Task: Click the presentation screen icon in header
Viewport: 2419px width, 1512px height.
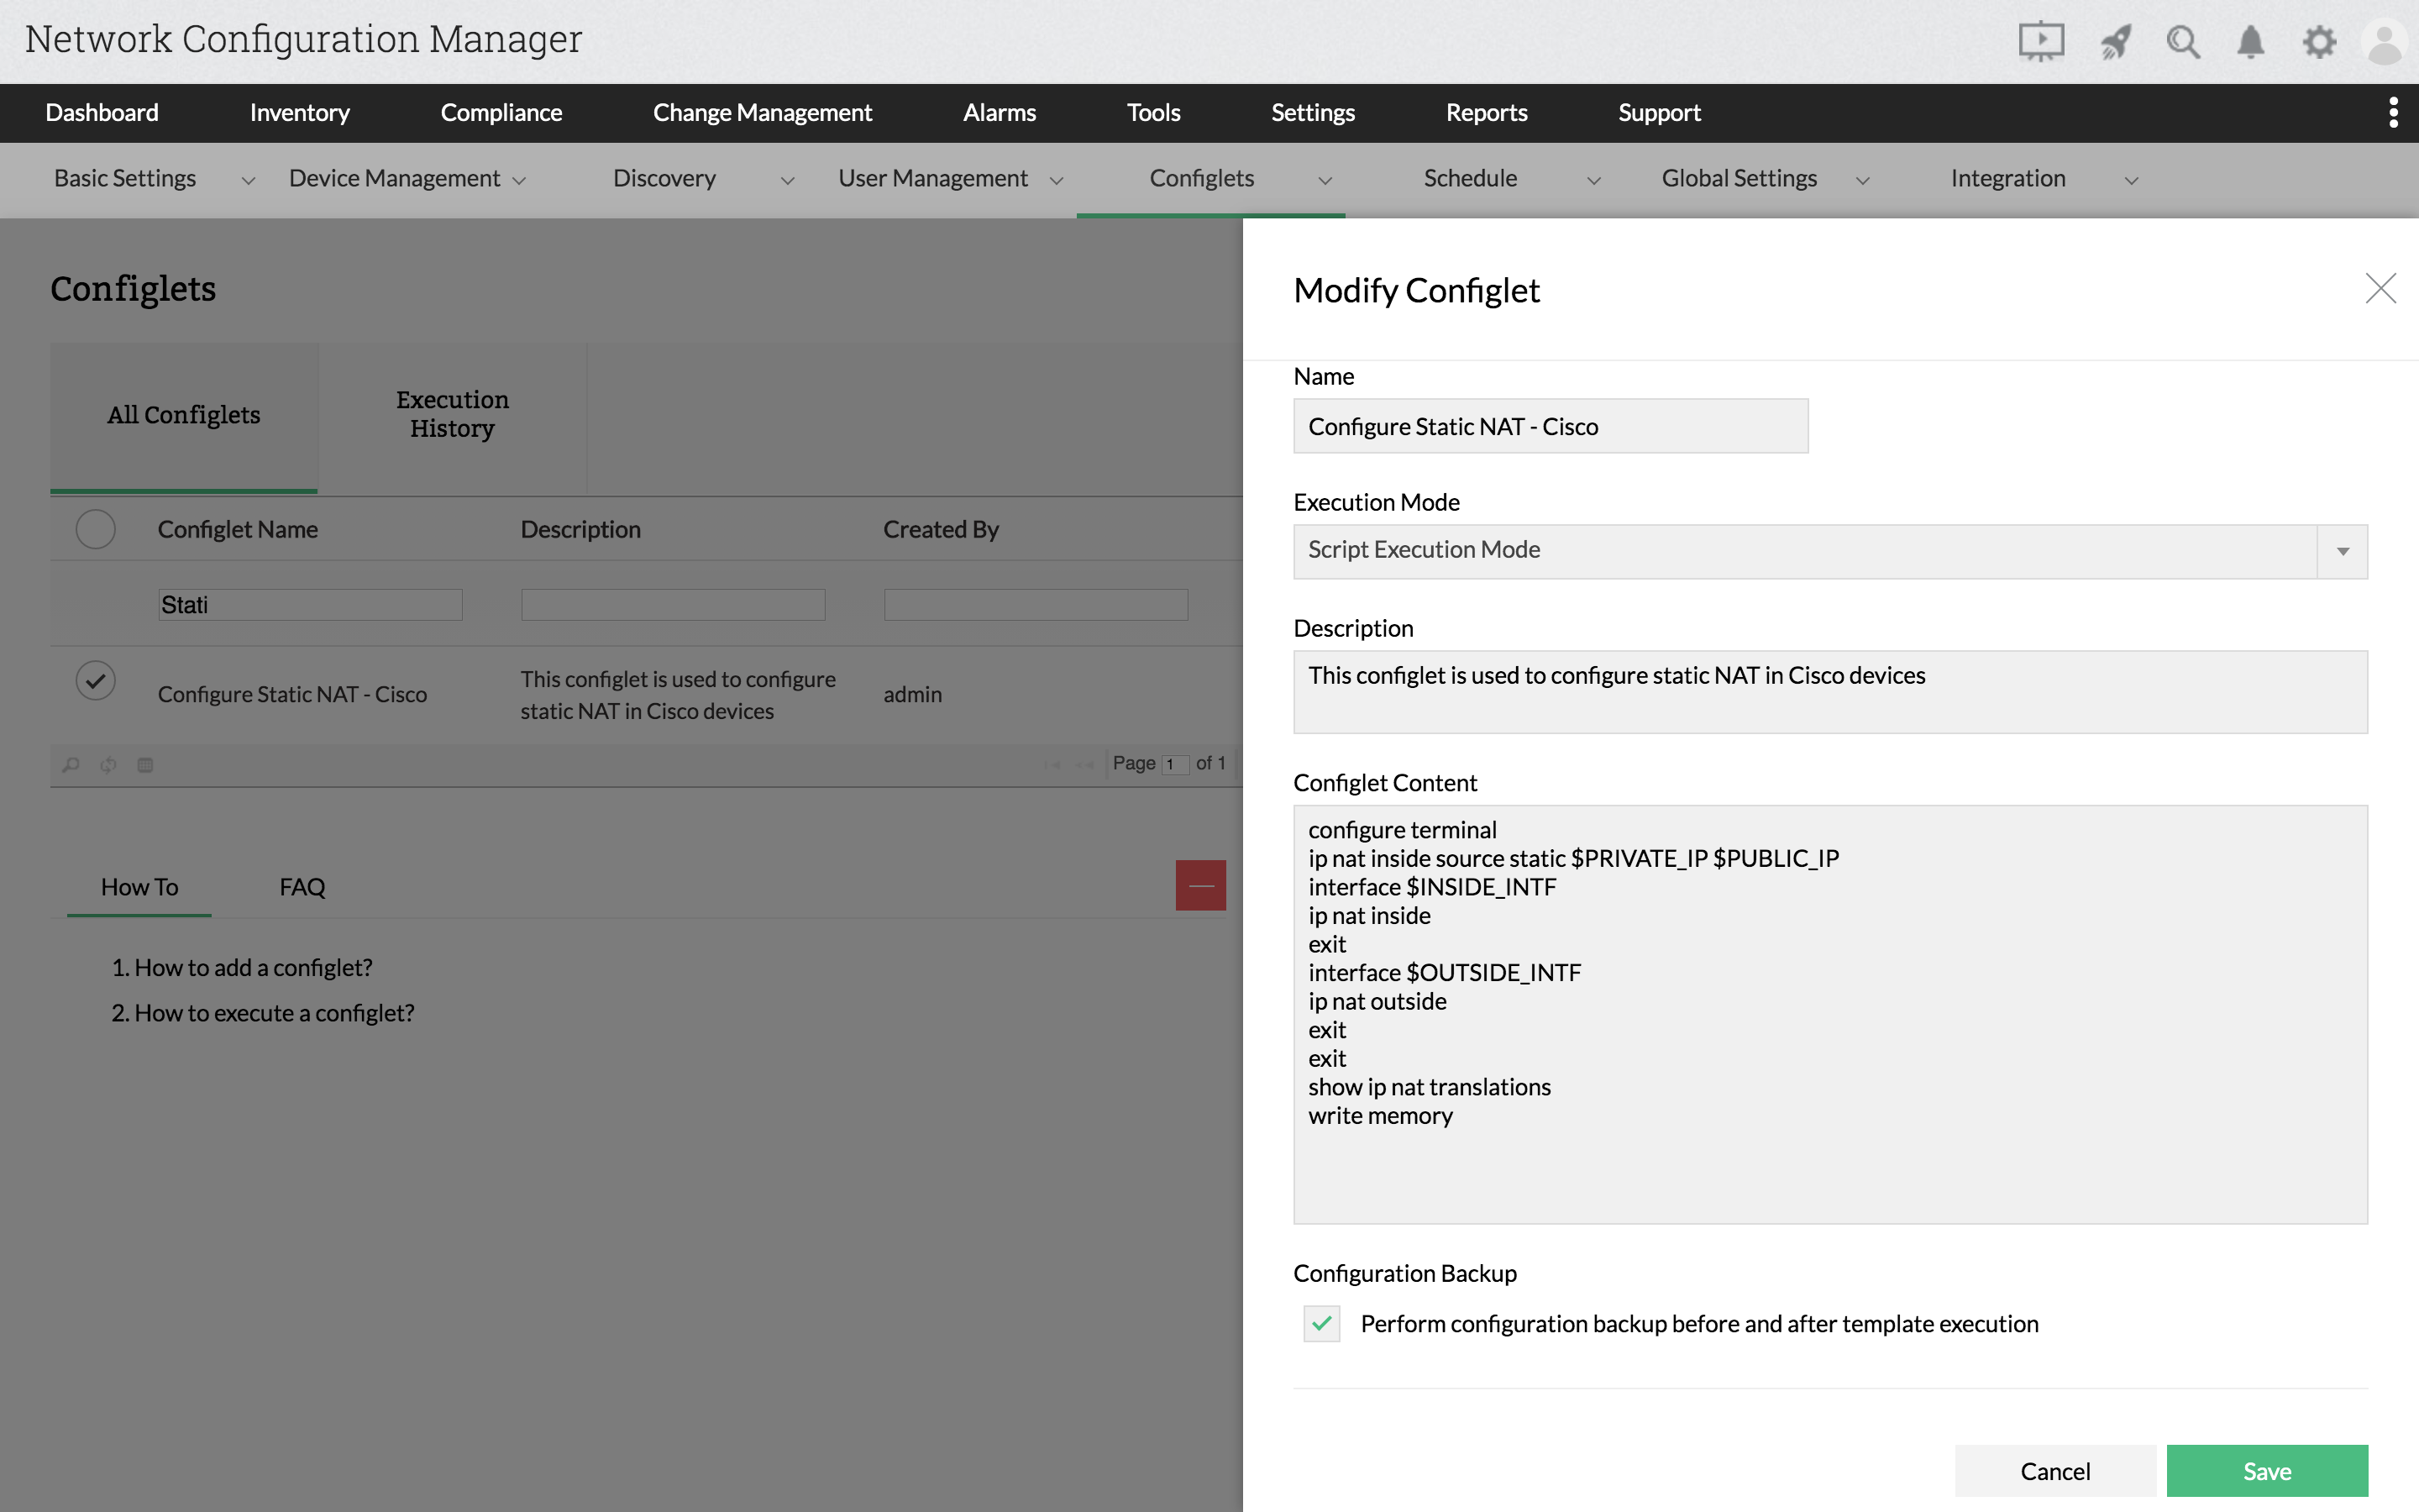Action: [2040, 42]
